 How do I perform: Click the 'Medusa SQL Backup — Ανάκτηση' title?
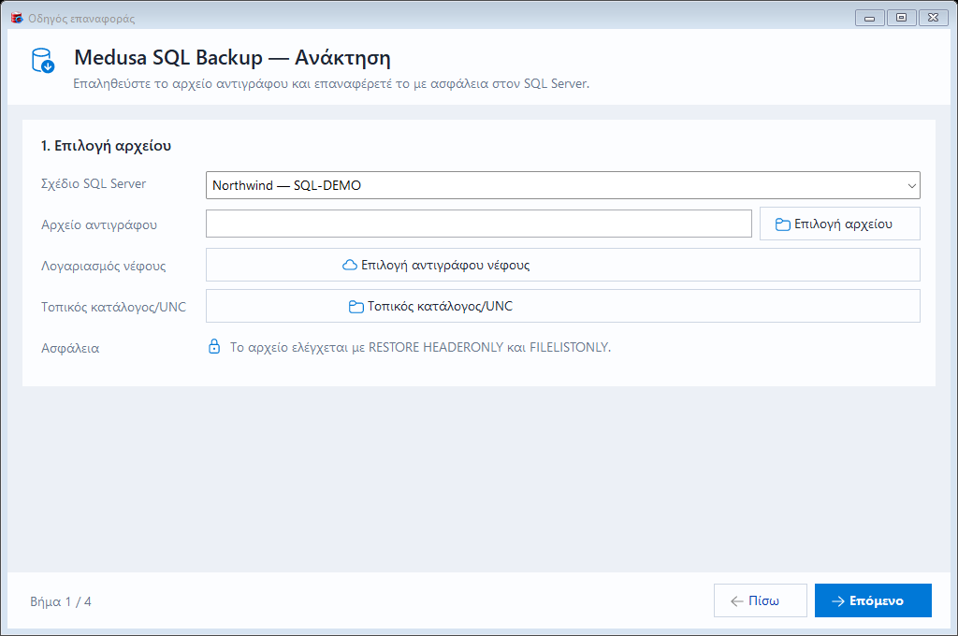[232, 57]
